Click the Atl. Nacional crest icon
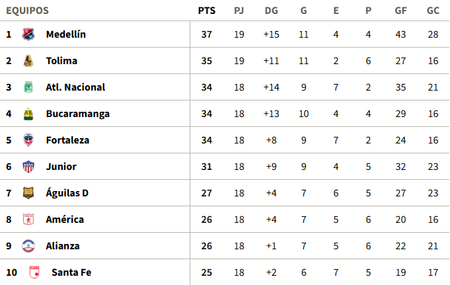450x285 pixels. 28,87
